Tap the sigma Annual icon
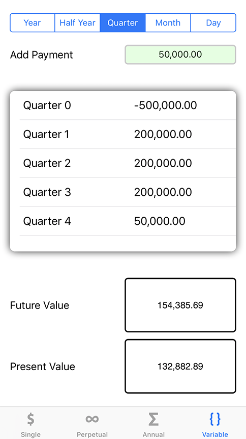The height and width of the screenshot is (439, 246). click(x=153, y=419)
